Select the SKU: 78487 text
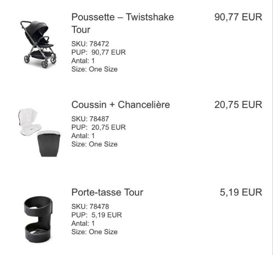The image size is (273, 255). coord(90,119)
